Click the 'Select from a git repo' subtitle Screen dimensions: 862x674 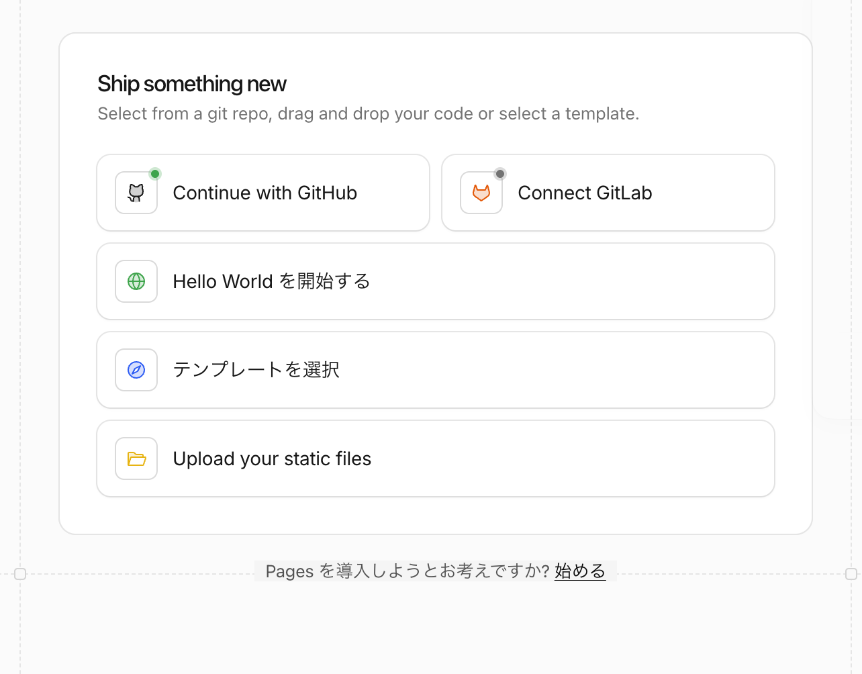pyautogui.click(x=368, y=113)
